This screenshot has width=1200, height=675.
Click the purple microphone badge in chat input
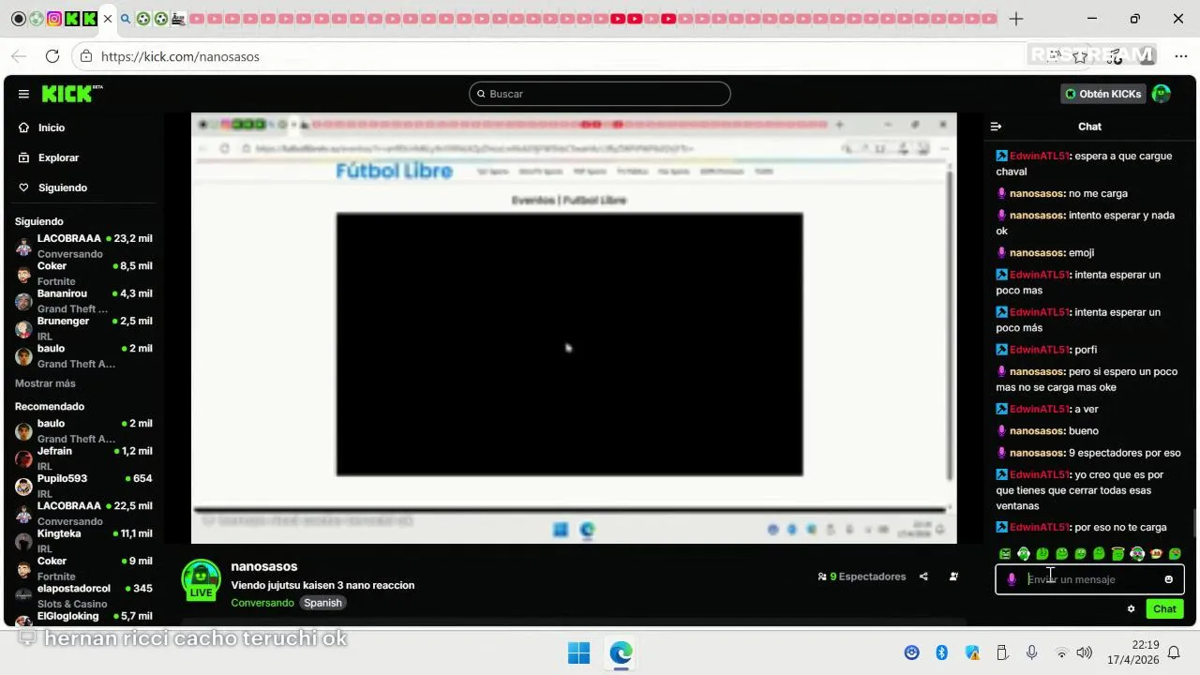(1012, 579)
